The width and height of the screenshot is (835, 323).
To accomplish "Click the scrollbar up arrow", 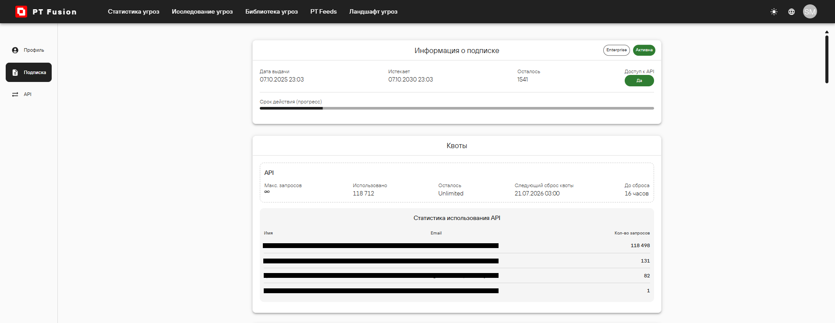I will tap(827, 32).
